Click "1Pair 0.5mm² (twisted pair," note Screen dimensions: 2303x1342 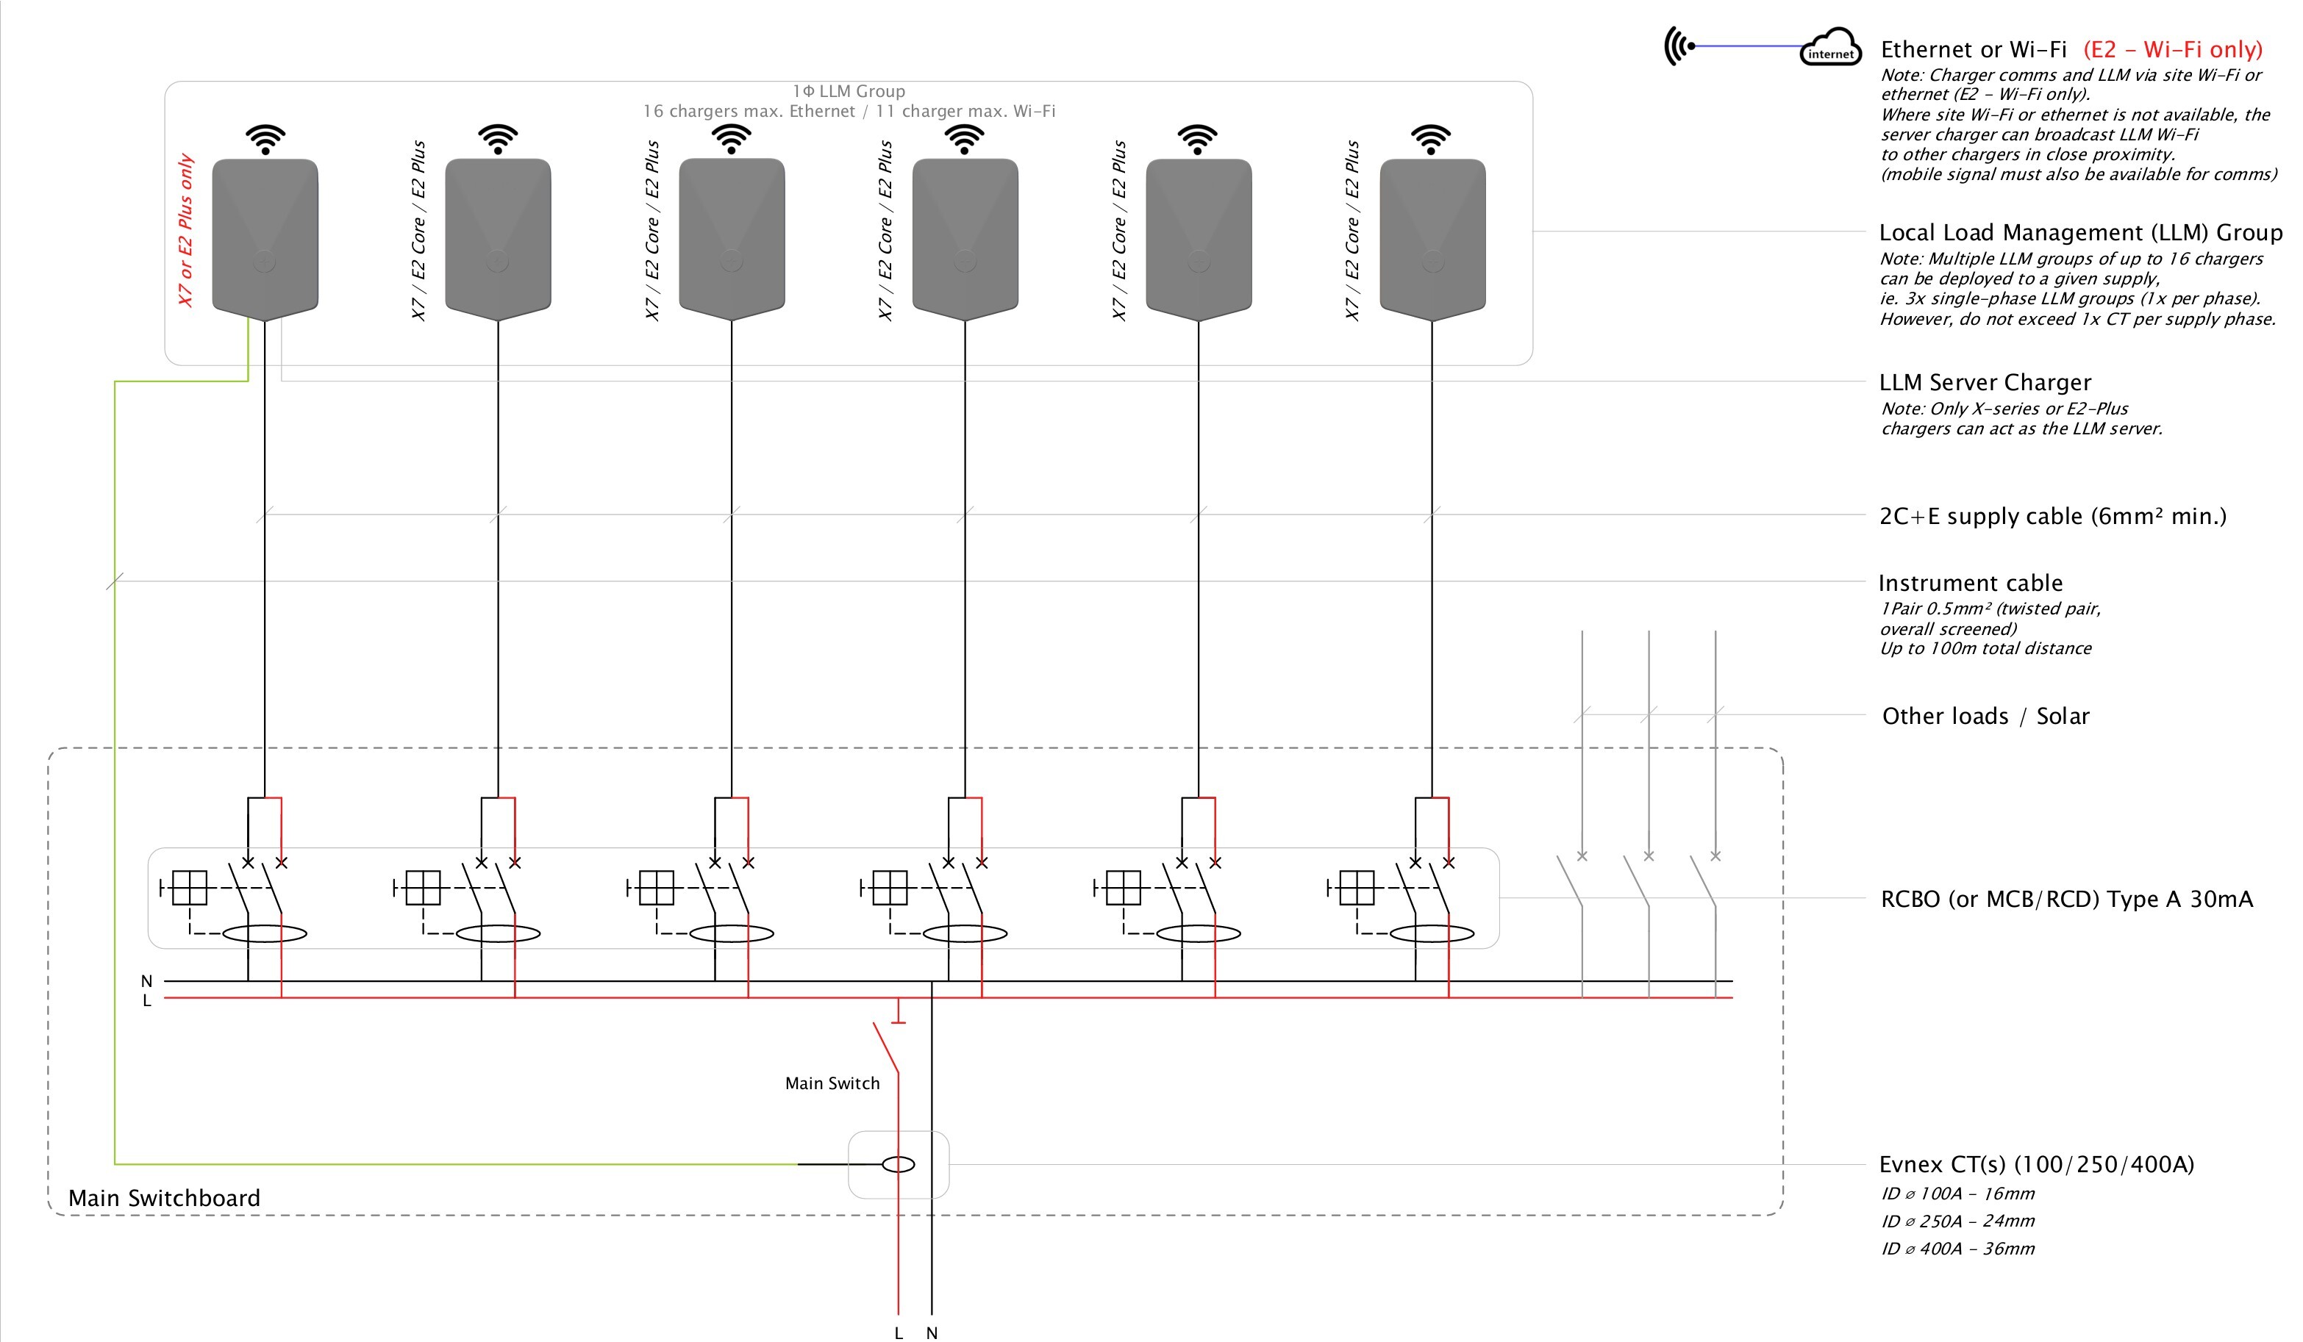pos(1990,609)
